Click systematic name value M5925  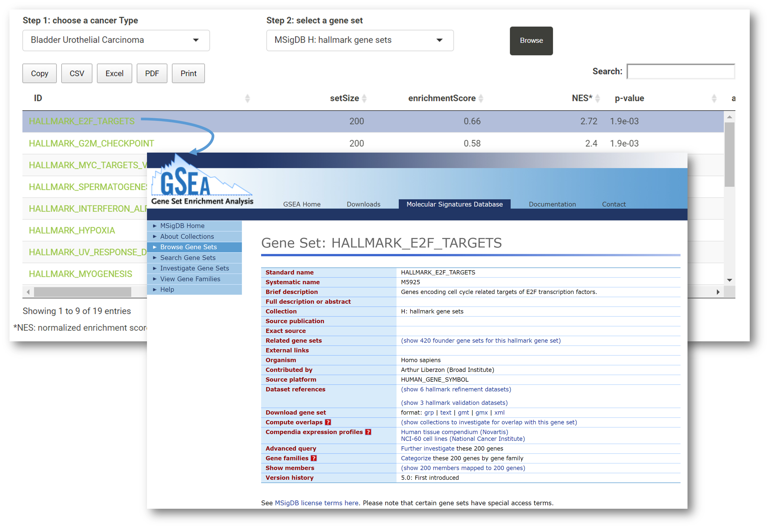410,282
